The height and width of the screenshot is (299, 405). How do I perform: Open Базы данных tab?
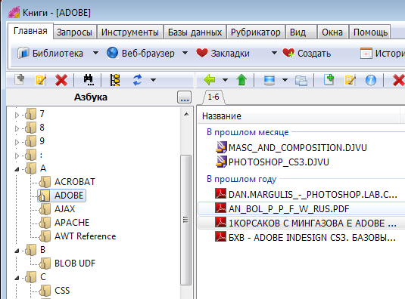195,32
